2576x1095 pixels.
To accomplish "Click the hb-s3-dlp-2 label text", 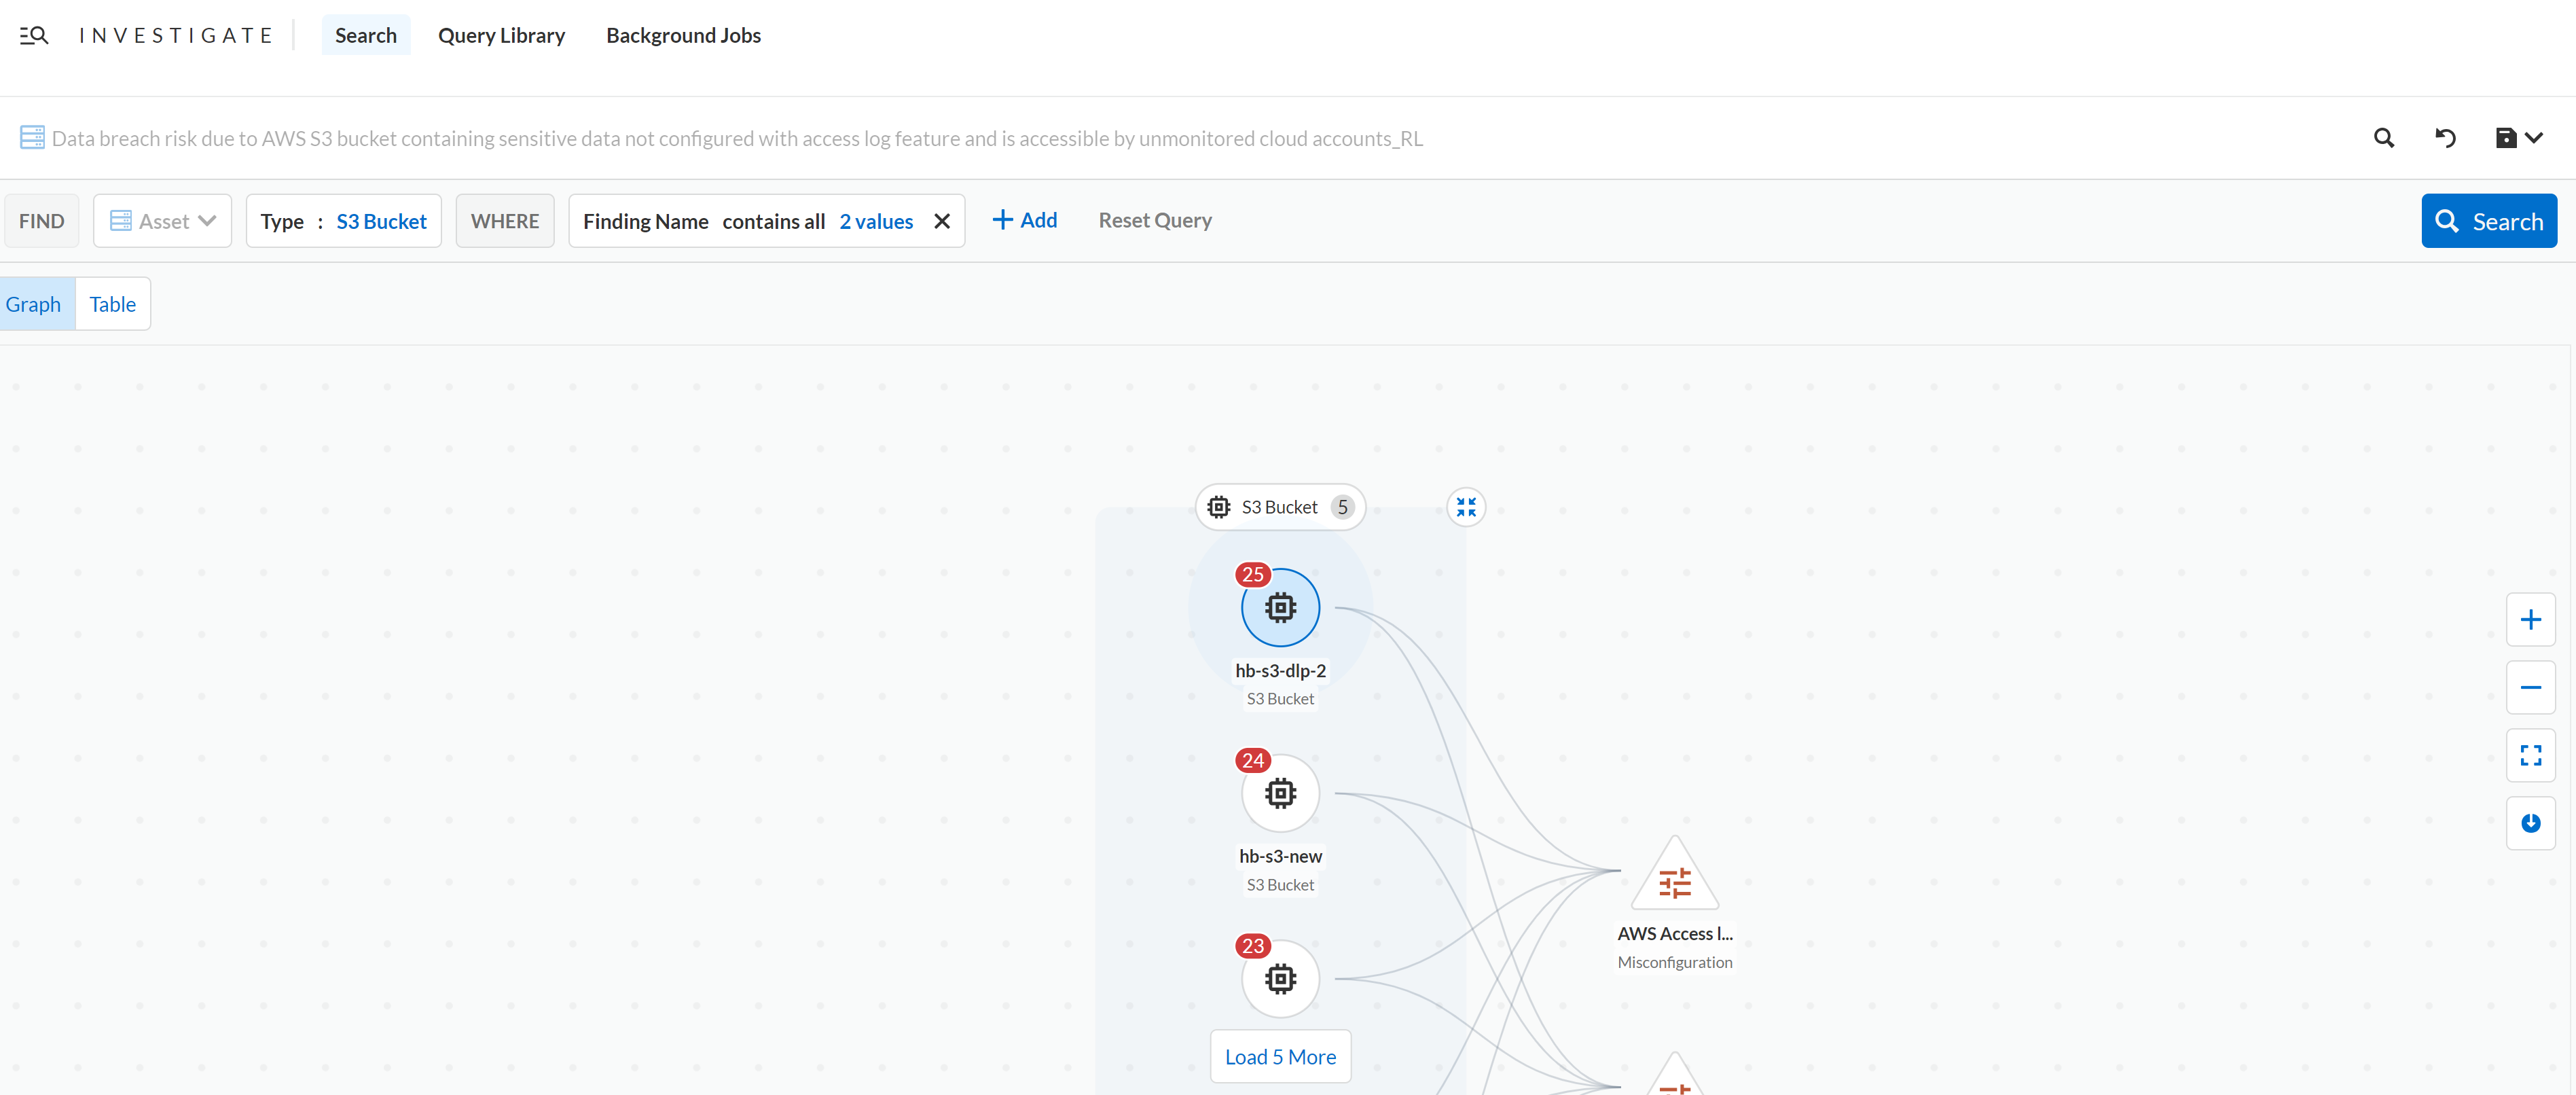I will (x=1280, y=670).
